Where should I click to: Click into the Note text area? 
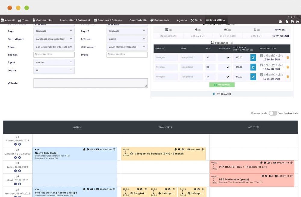point(91,83)
